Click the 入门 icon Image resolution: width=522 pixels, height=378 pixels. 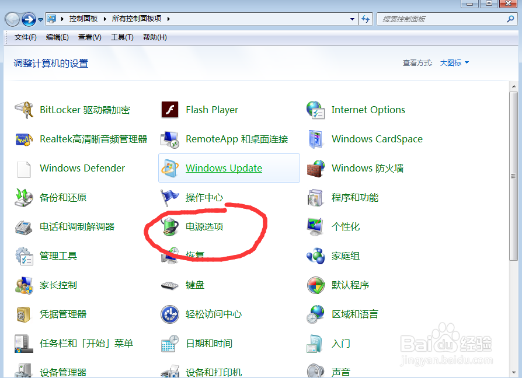(x=315, y=344)
